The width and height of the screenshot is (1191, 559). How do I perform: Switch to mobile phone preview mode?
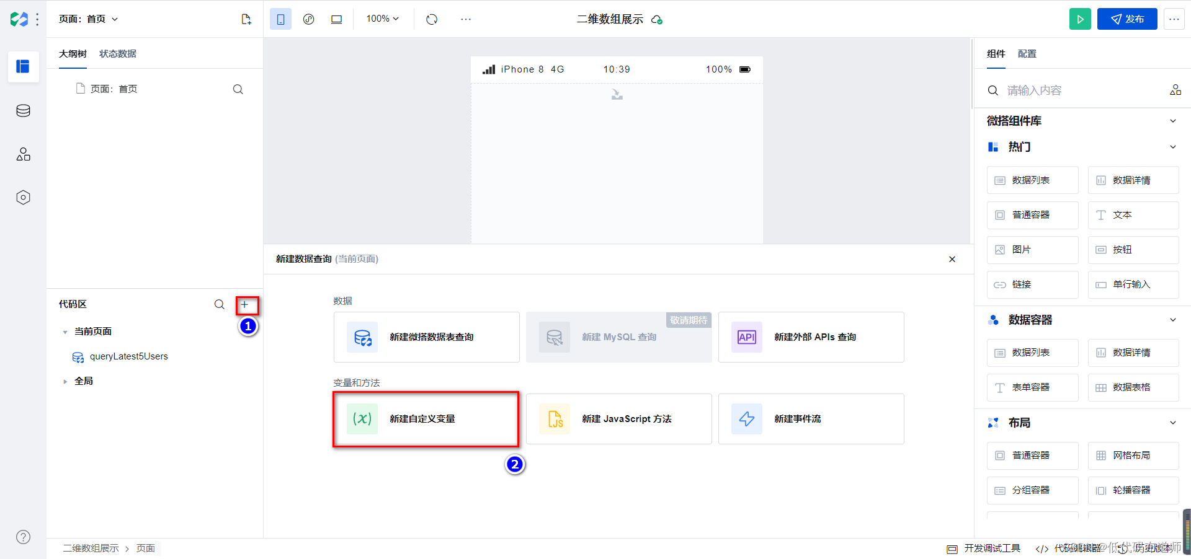[x=280, y=19]
